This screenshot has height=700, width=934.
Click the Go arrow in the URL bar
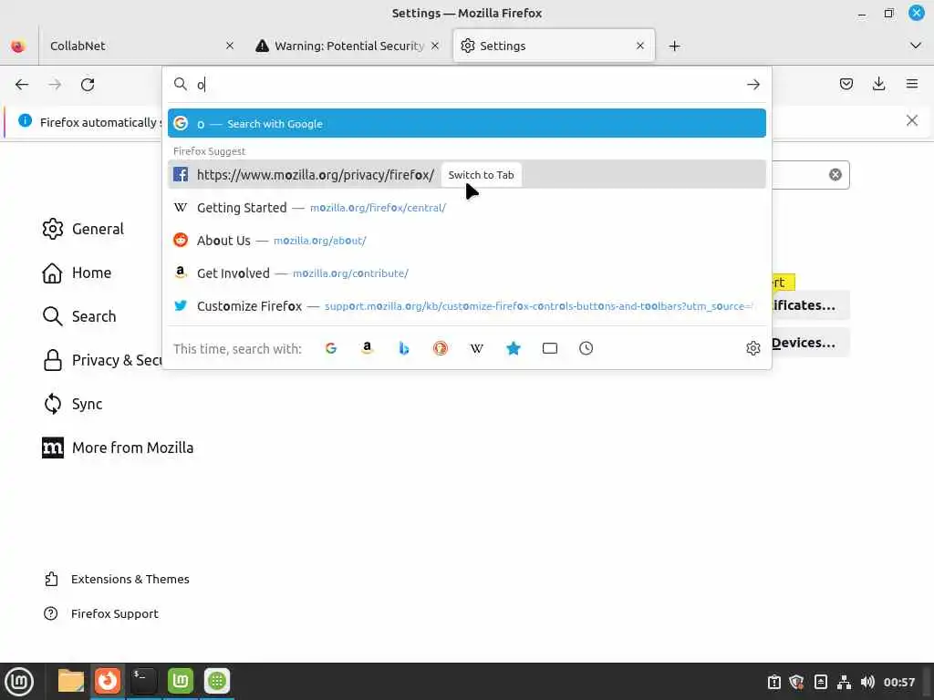[752, 85]
